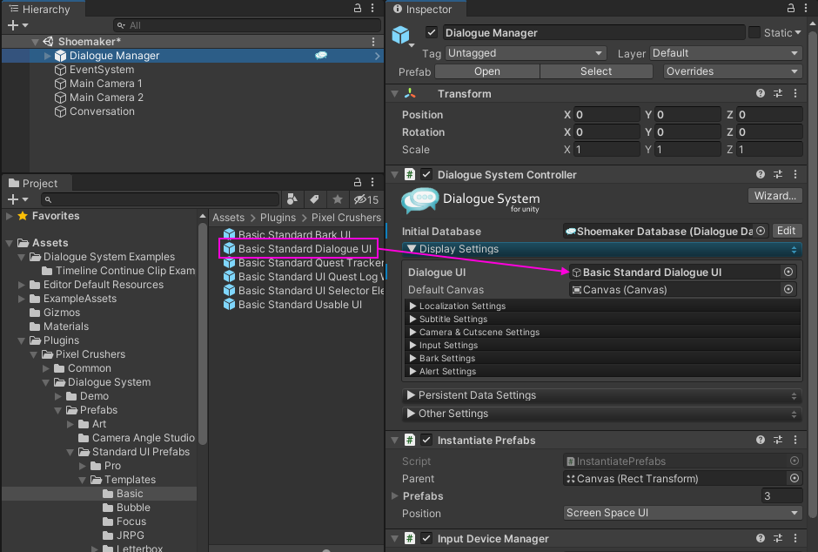This screenshot has height=552, width=818.
Task: Collapse the Shoemaker scene foldout
Action: click(x=35, y=42)
